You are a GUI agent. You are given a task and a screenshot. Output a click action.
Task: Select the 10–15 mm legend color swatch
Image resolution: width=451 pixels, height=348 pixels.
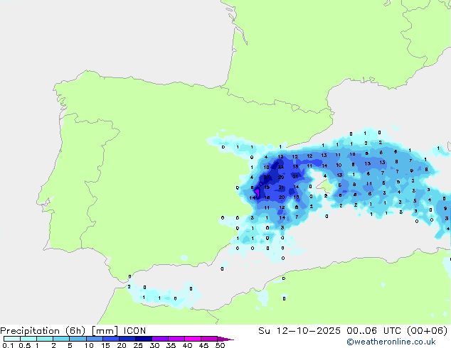pyautogui.click(x=94, y=339)
